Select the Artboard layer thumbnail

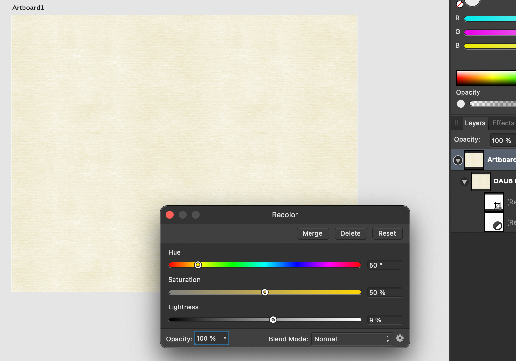(x=474, y=160)
